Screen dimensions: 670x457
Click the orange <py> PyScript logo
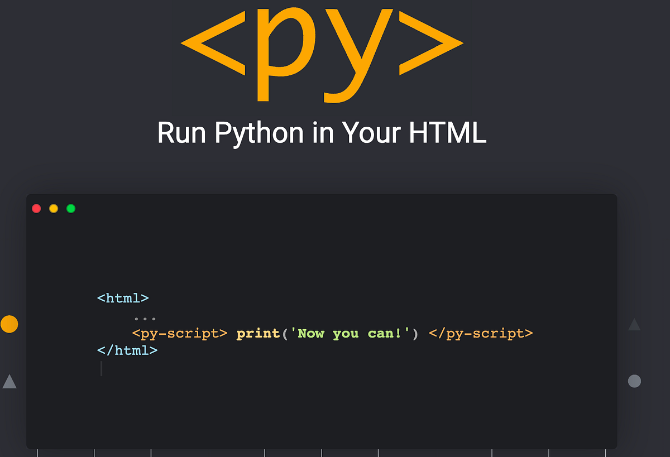click(321, 53)
